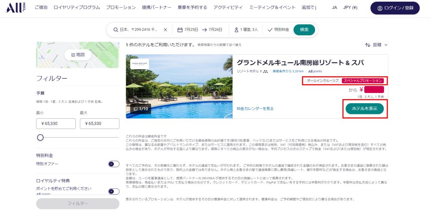Expand the 距離 sort dropdown
Viewport: 431px width, 212px height.
(x=380, y=45)
